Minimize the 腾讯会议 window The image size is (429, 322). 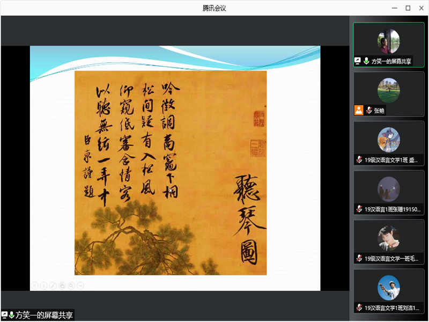point(395,8)
